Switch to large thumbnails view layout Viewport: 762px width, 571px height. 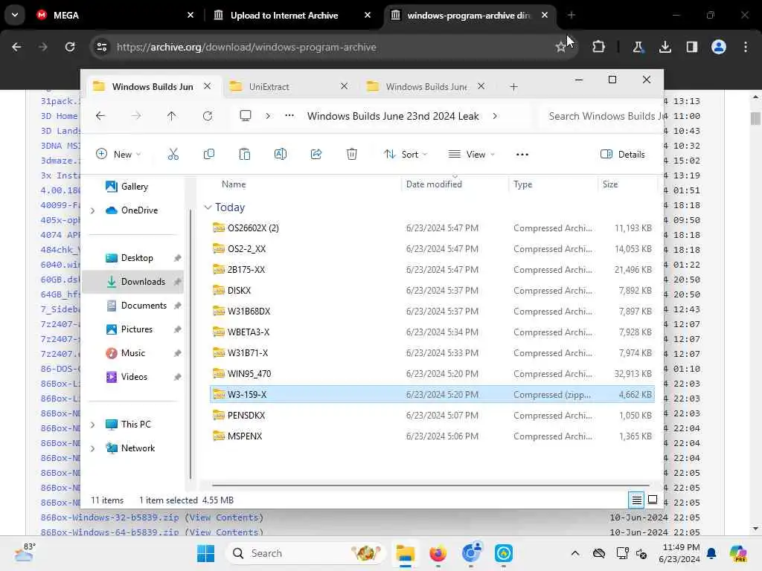(x=653, y=500)
